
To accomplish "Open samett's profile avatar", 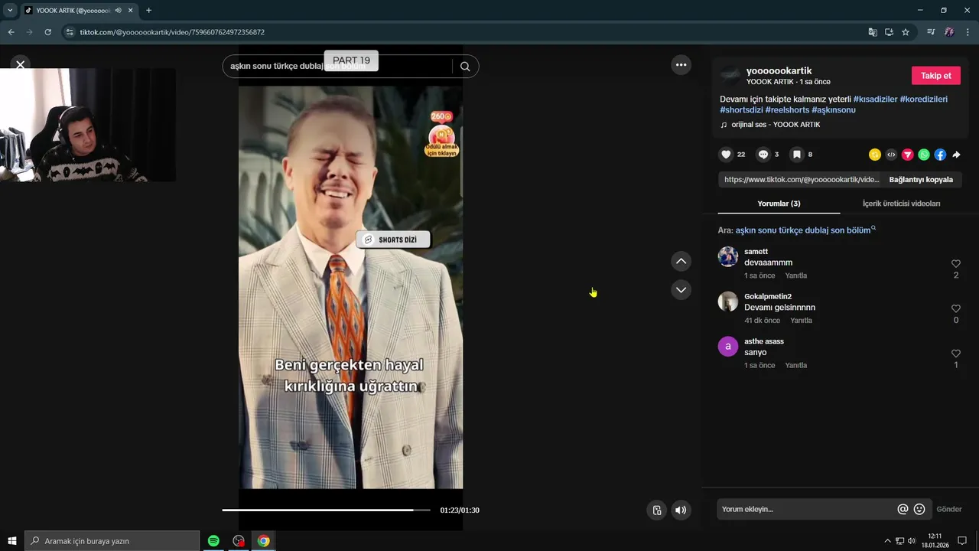I will 728,256.
